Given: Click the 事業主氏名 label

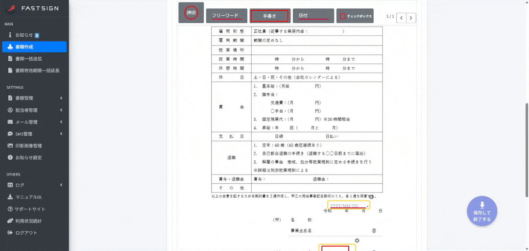Looking at the screenshot, I should pyautogui.click(x=301, y=231).
